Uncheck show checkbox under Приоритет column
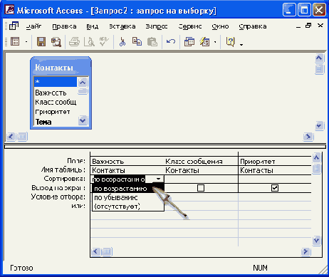 (275, 188)
